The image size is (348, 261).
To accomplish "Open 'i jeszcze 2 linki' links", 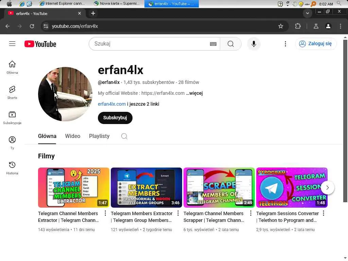I will 143,104.
